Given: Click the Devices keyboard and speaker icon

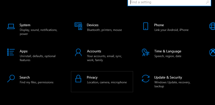Looking at the screenshot, I should point(78,26).
